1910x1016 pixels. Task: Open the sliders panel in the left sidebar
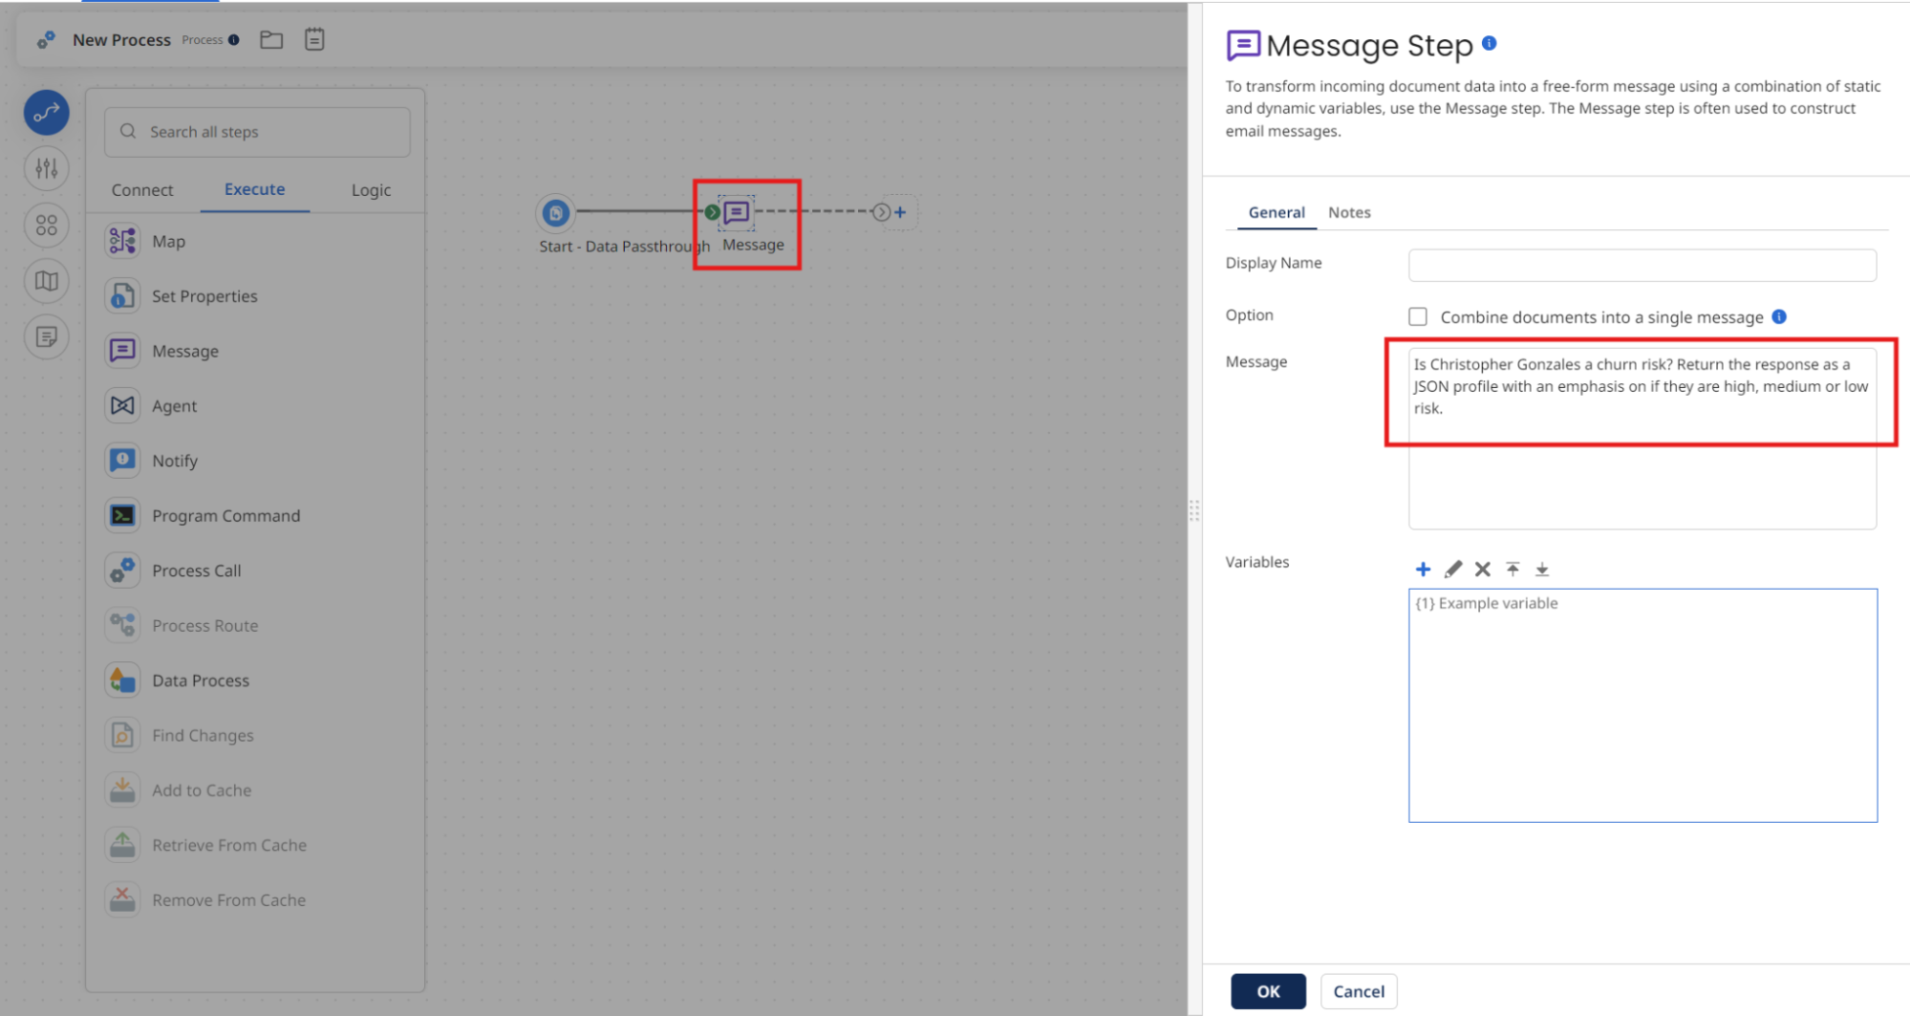(x=45, y=168)
